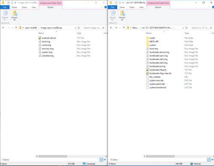The image size is (214, 166).
Task: Select the system folder icon
Action: 148,45
